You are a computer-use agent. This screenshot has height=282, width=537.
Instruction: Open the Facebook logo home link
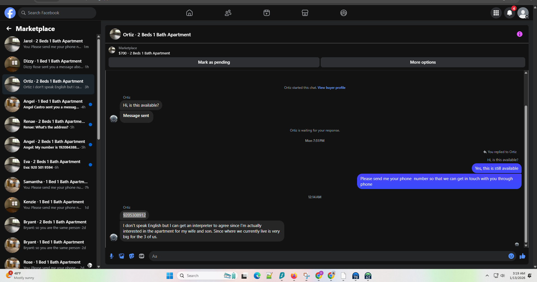click(x=10, y=13)
